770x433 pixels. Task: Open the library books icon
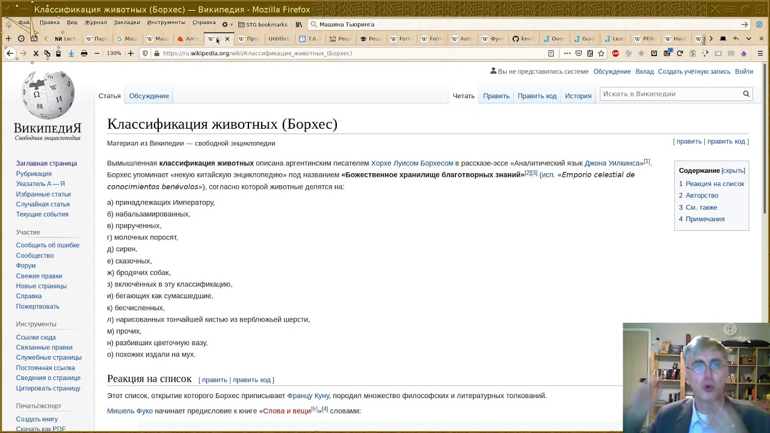tap(298, 25)
